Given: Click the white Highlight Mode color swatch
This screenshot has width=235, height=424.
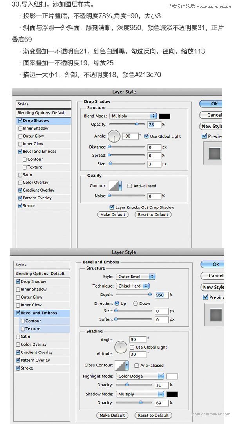Looking at the screenshot, I should pyautogui.click(x=172, y=377).
